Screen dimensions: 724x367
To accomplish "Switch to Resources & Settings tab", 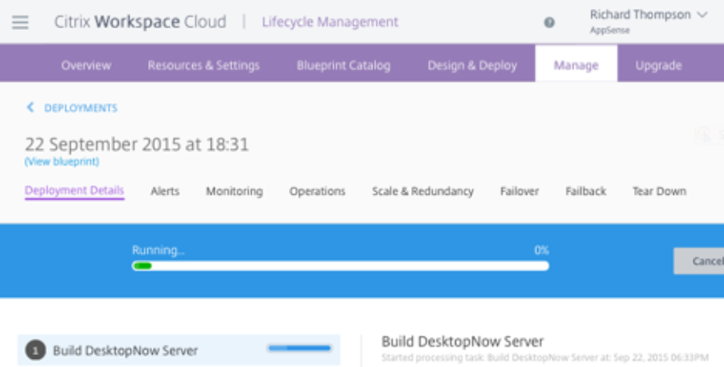I will coord(204,65).
